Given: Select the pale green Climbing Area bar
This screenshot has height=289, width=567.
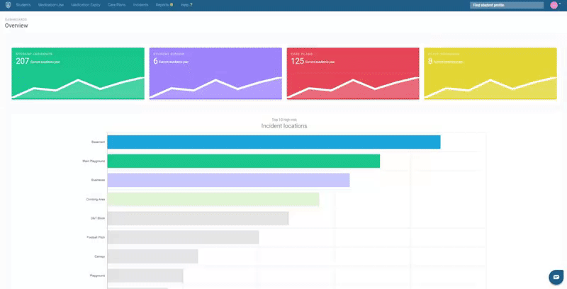Looking at the screenshot, I should tap(213, 199).
